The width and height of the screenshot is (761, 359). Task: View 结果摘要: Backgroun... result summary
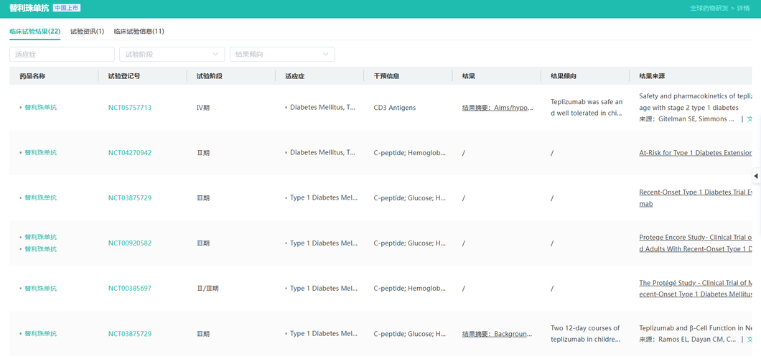tap(498, 334)
